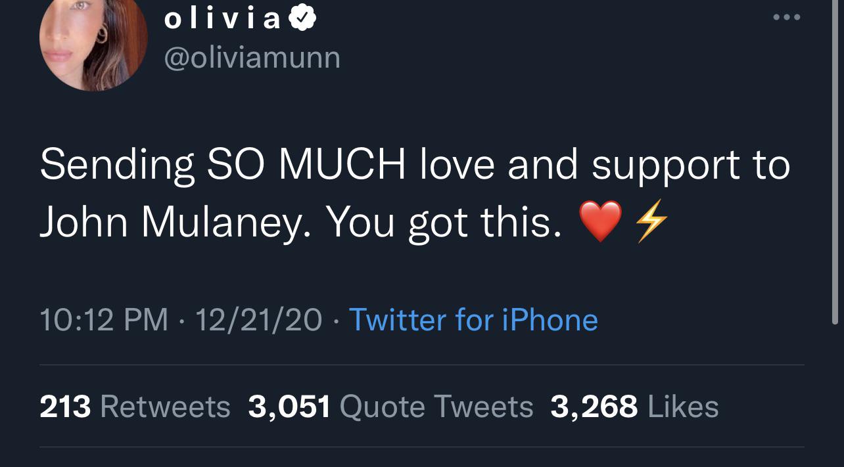View the 213 Retweets list
Viewport: 844px width, 467px height.
pos(135,407)
